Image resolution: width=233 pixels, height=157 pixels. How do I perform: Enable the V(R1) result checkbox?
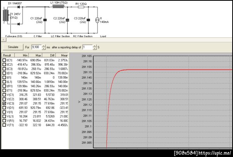[4, 121]
